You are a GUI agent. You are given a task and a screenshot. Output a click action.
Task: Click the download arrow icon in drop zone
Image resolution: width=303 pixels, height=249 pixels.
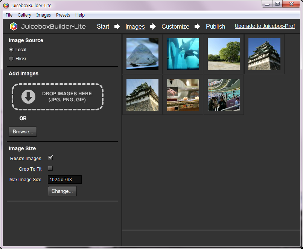pos(28,97)
